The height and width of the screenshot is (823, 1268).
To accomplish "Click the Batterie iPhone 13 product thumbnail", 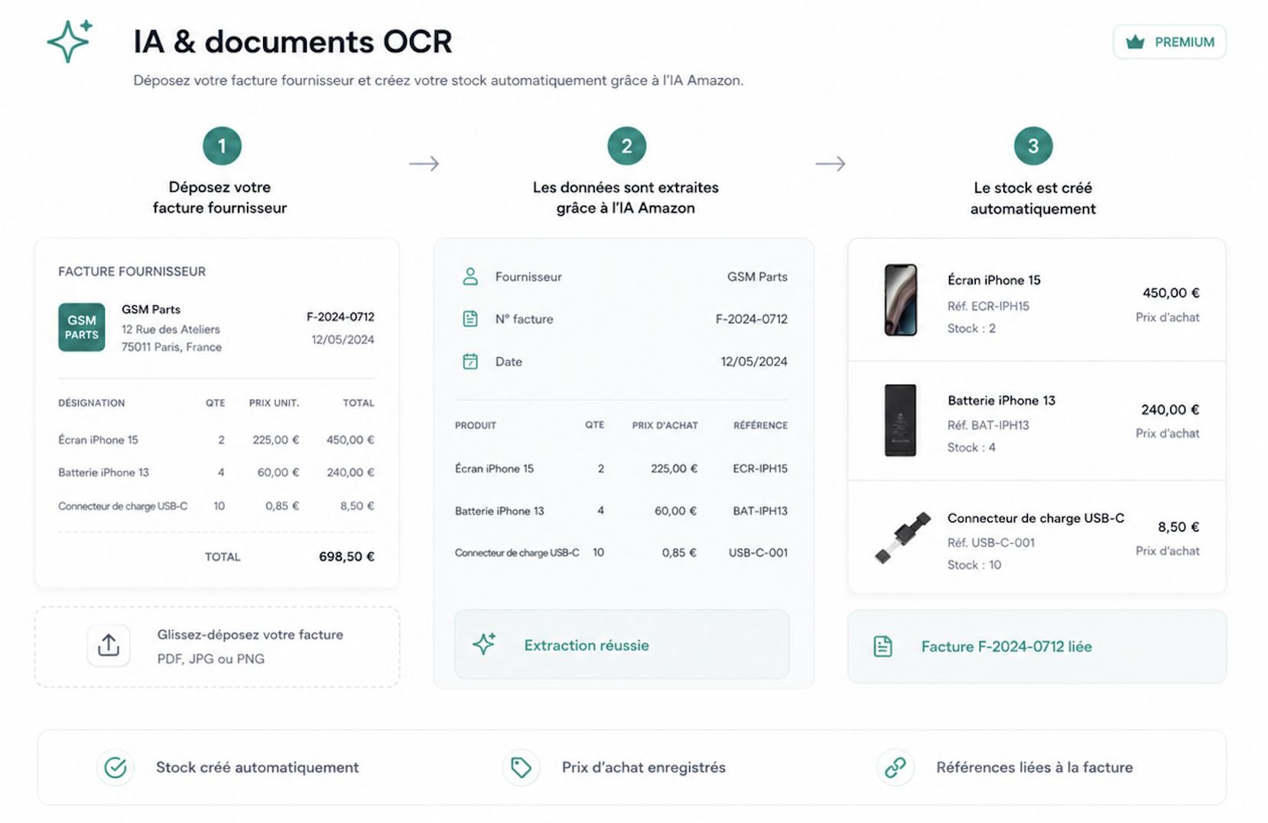I will pyautogui.click(x=900, y=420).
